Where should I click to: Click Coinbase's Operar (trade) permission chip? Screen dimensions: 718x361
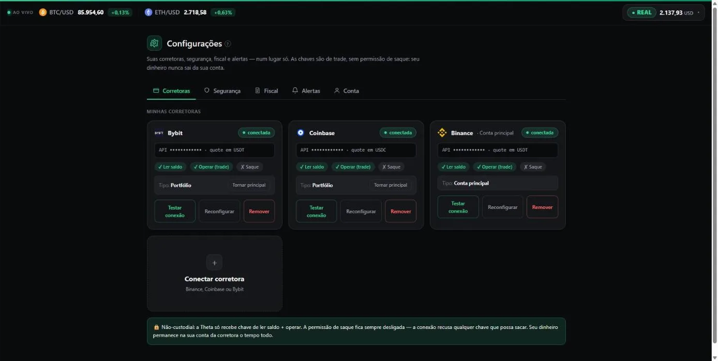pos(353,167)
